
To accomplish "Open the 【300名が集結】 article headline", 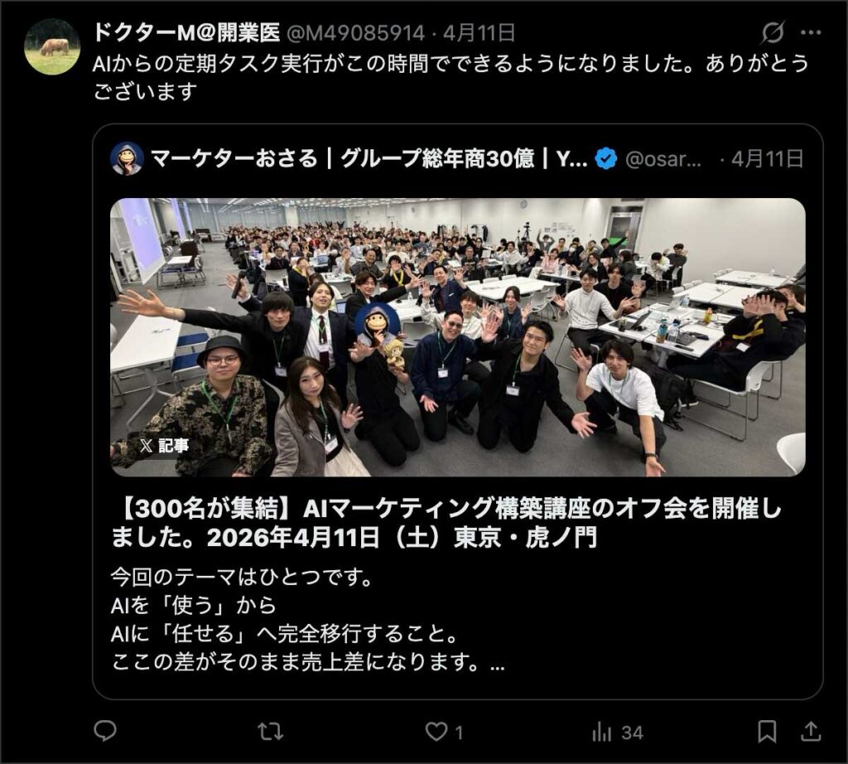I will (446, 523).
